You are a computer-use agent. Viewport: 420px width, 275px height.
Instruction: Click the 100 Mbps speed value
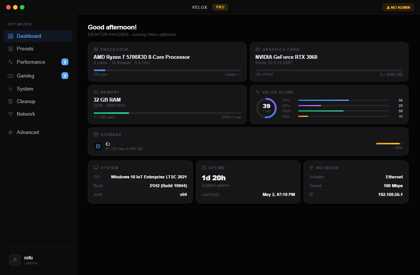[393, 186]
